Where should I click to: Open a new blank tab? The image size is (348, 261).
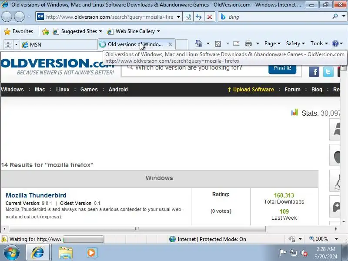pyautogui.click(x=182, y=44)
